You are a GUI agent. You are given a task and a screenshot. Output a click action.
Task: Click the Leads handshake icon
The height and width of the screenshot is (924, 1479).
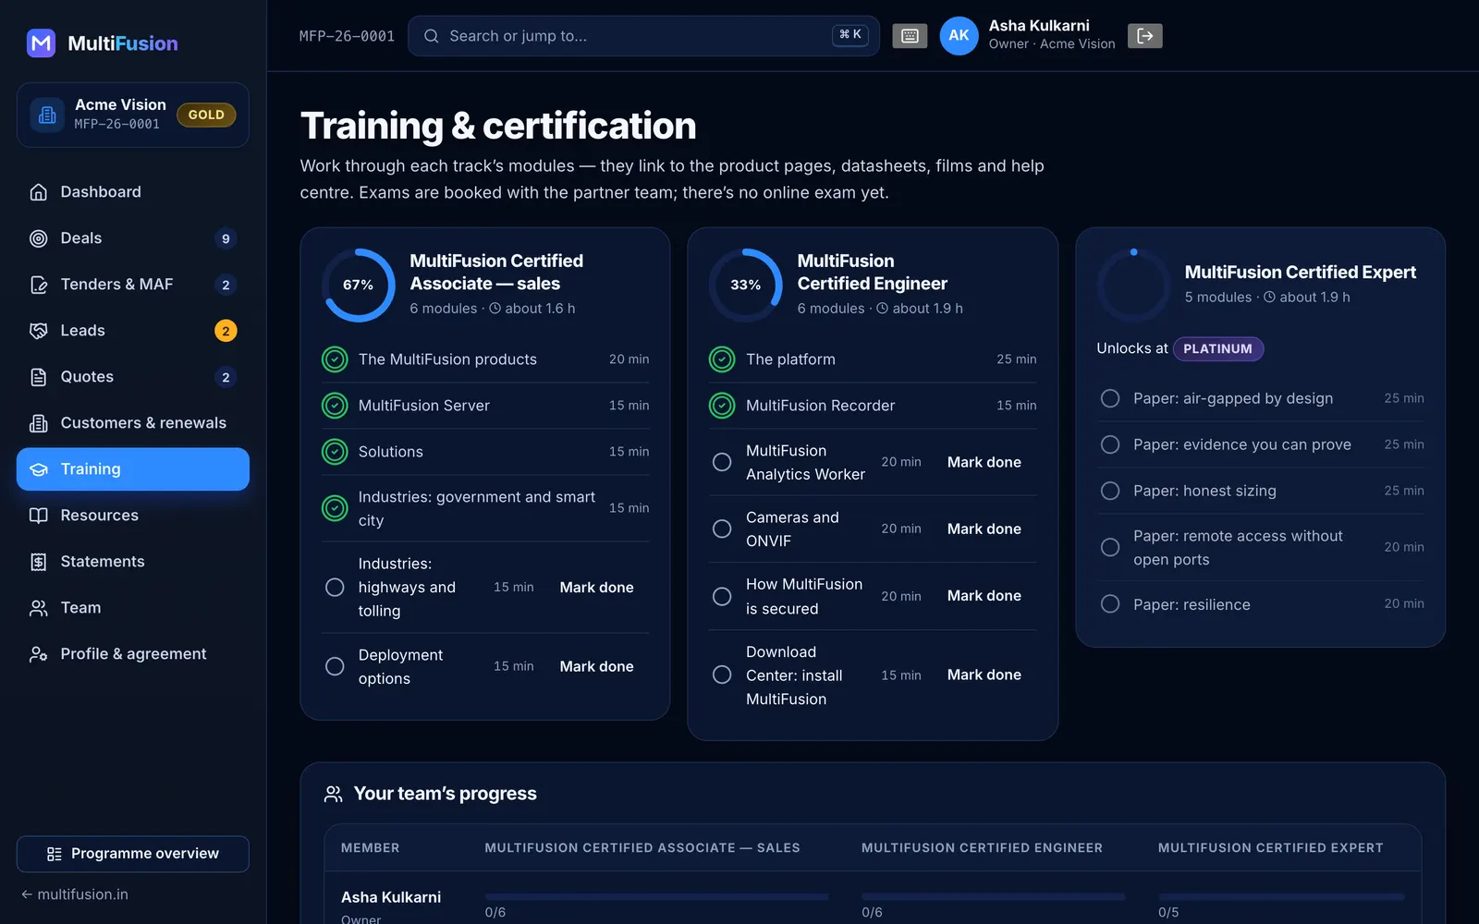coord(39,331)
